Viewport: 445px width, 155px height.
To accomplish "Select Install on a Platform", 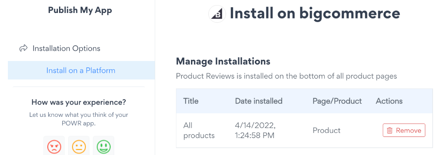I will (81, 70).
